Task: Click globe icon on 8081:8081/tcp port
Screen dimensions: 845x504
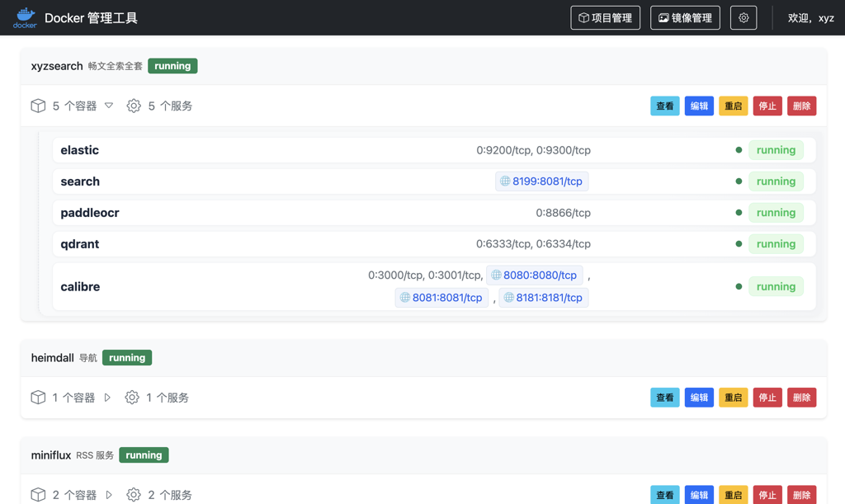Action: (404, 298)
